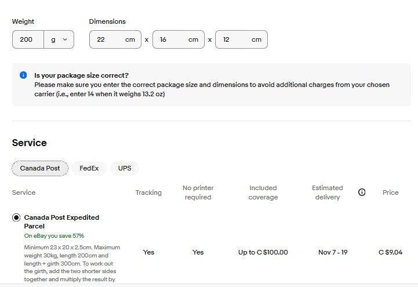Click the Tracking column header
This screenshot has height=287, width=418.
tap(148, 192)
